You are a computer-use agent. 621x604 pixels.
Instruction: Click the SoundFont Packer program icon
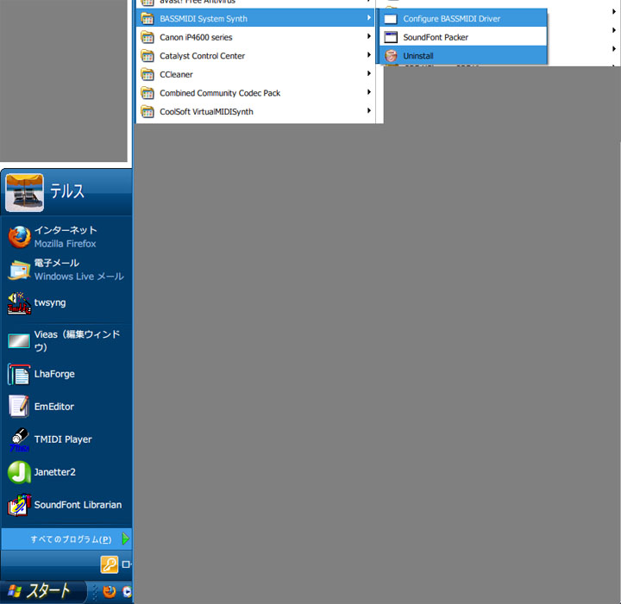click(391, 37)
